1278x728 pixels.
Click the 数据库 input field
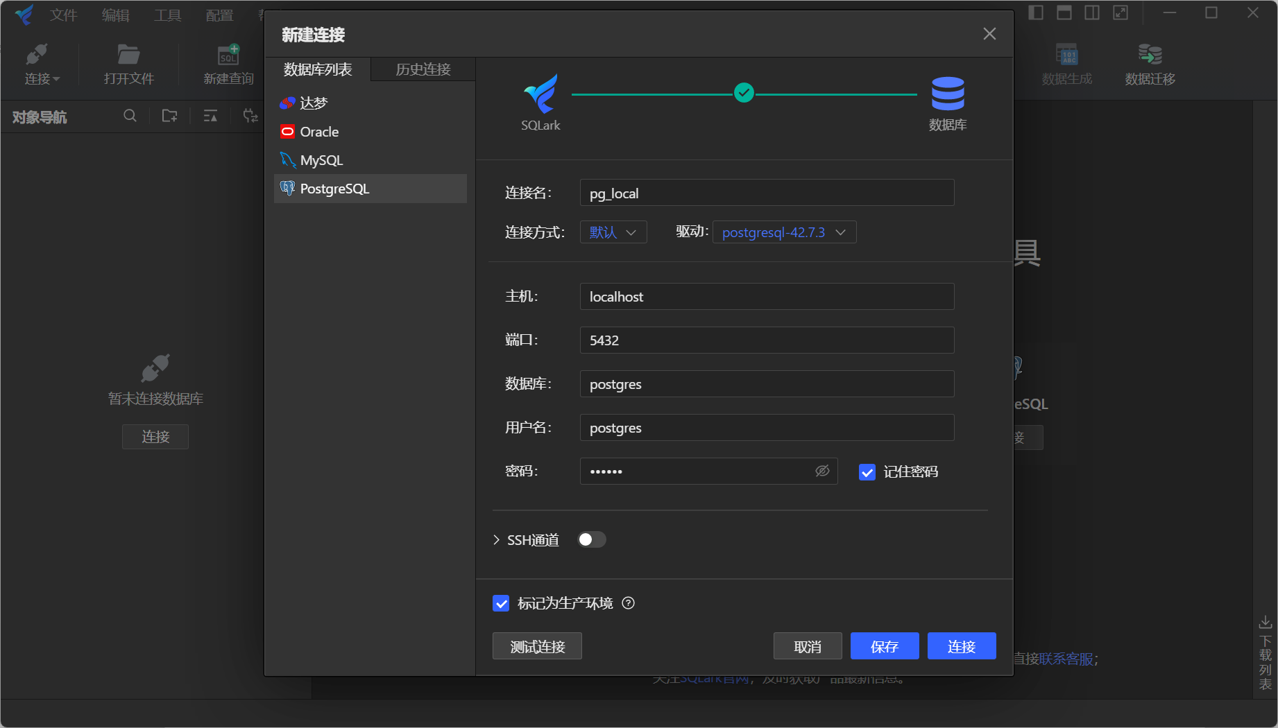coord(767,383)
